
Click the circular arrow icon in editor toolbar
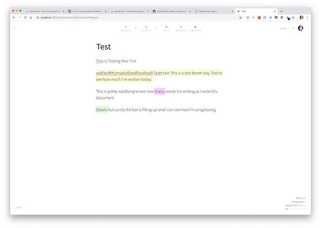tap(146, 28)
